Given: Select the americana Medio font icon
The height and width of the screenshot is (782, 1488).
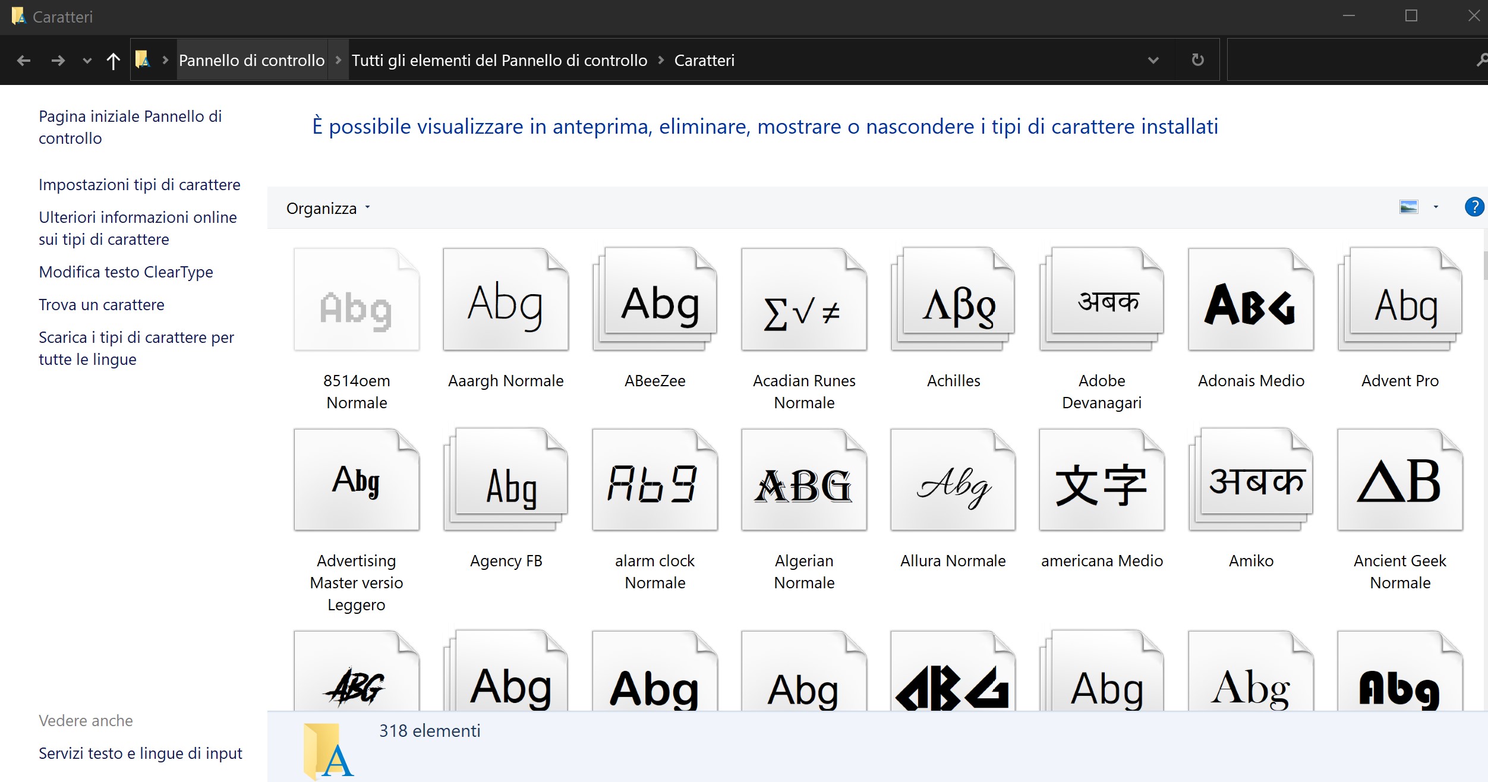Looking at the screenshot, I should pos(1102,480).
